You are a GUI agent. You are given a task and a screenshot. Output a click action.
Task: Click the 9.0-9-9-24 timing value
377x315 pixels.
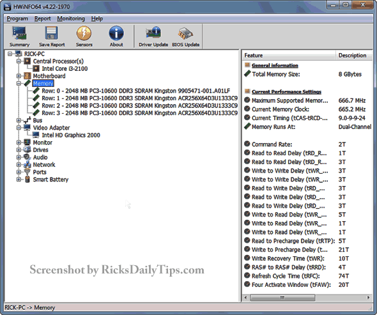351,118
